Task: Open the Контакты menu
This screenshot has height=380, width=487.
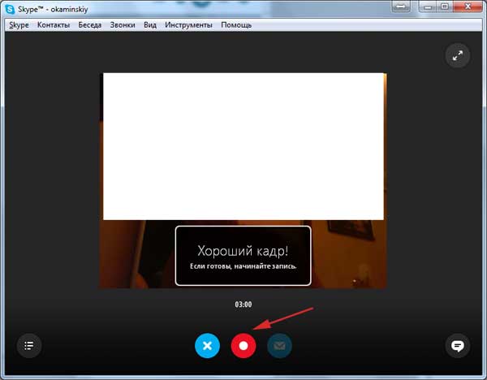Action: tap(54, 25)
